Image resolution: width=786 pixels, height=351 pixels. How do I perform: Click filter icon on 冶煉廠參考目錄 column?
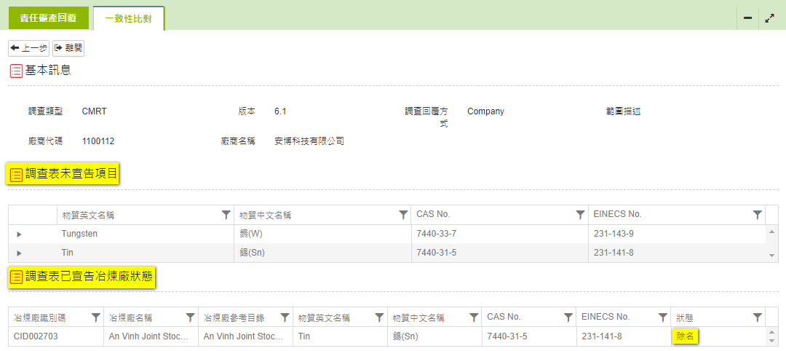click(x=285, y=318)
